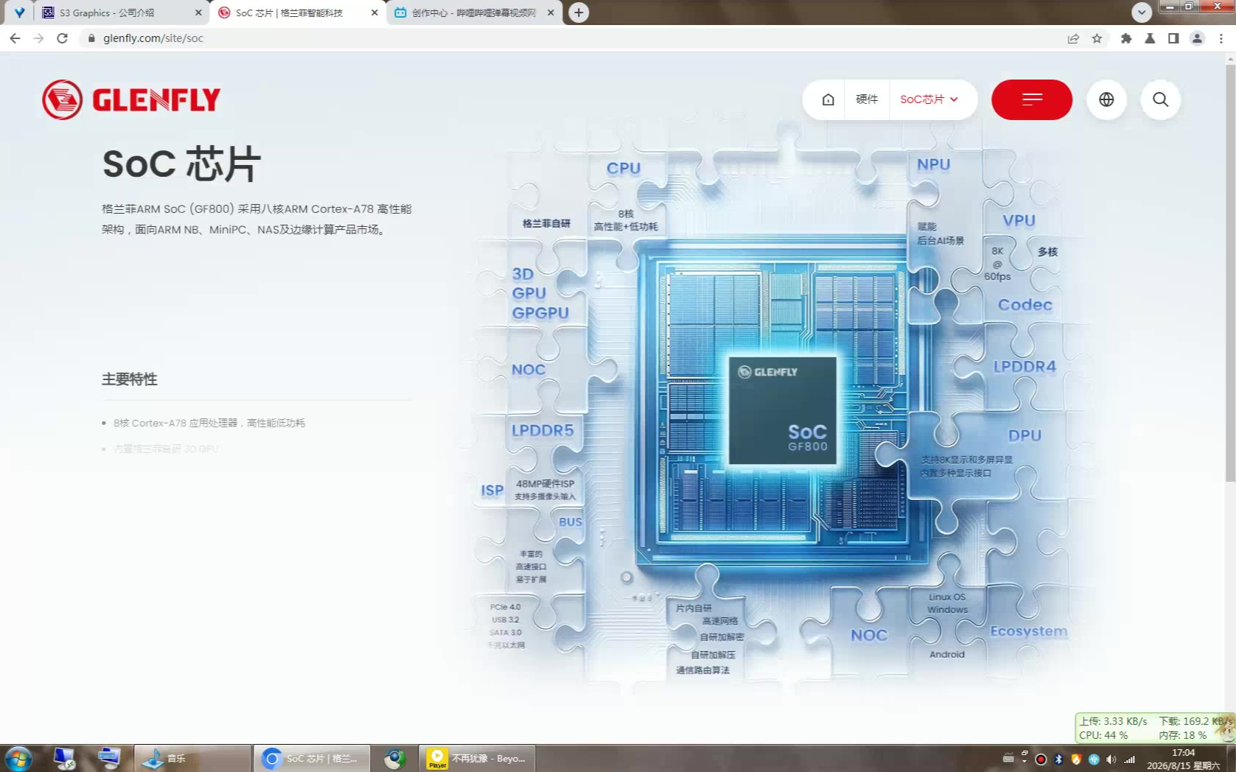Share this page from the address bar
The width and height of the screenshot is (1236, 772).
(1073, 38)
